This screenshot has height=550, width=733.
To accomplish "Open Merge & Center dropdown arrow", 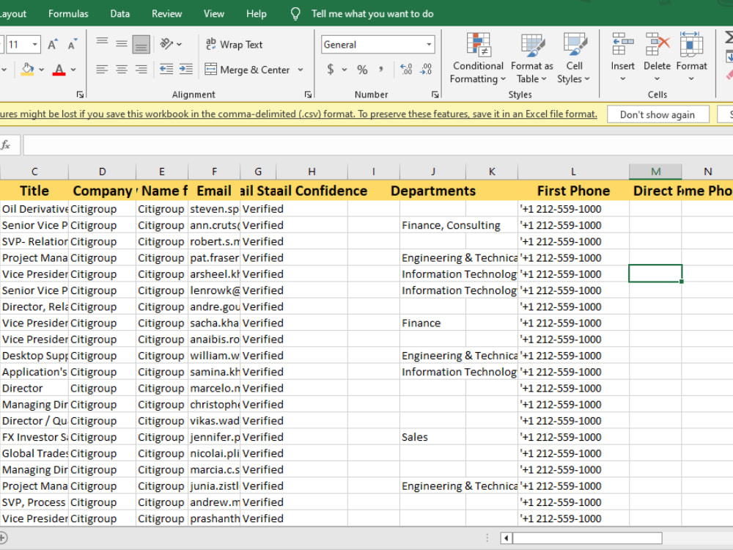I will (x=301, y=70).
